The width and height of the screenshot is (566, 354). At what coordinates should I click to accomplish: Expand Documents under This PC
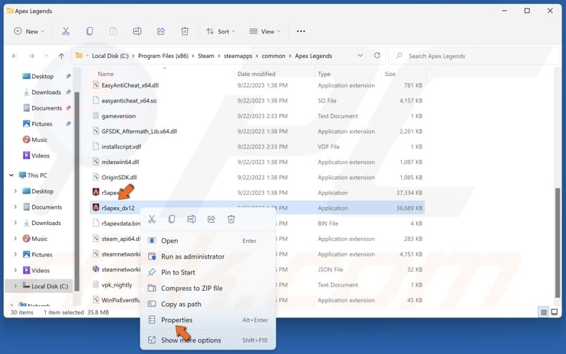click(16, 207)
